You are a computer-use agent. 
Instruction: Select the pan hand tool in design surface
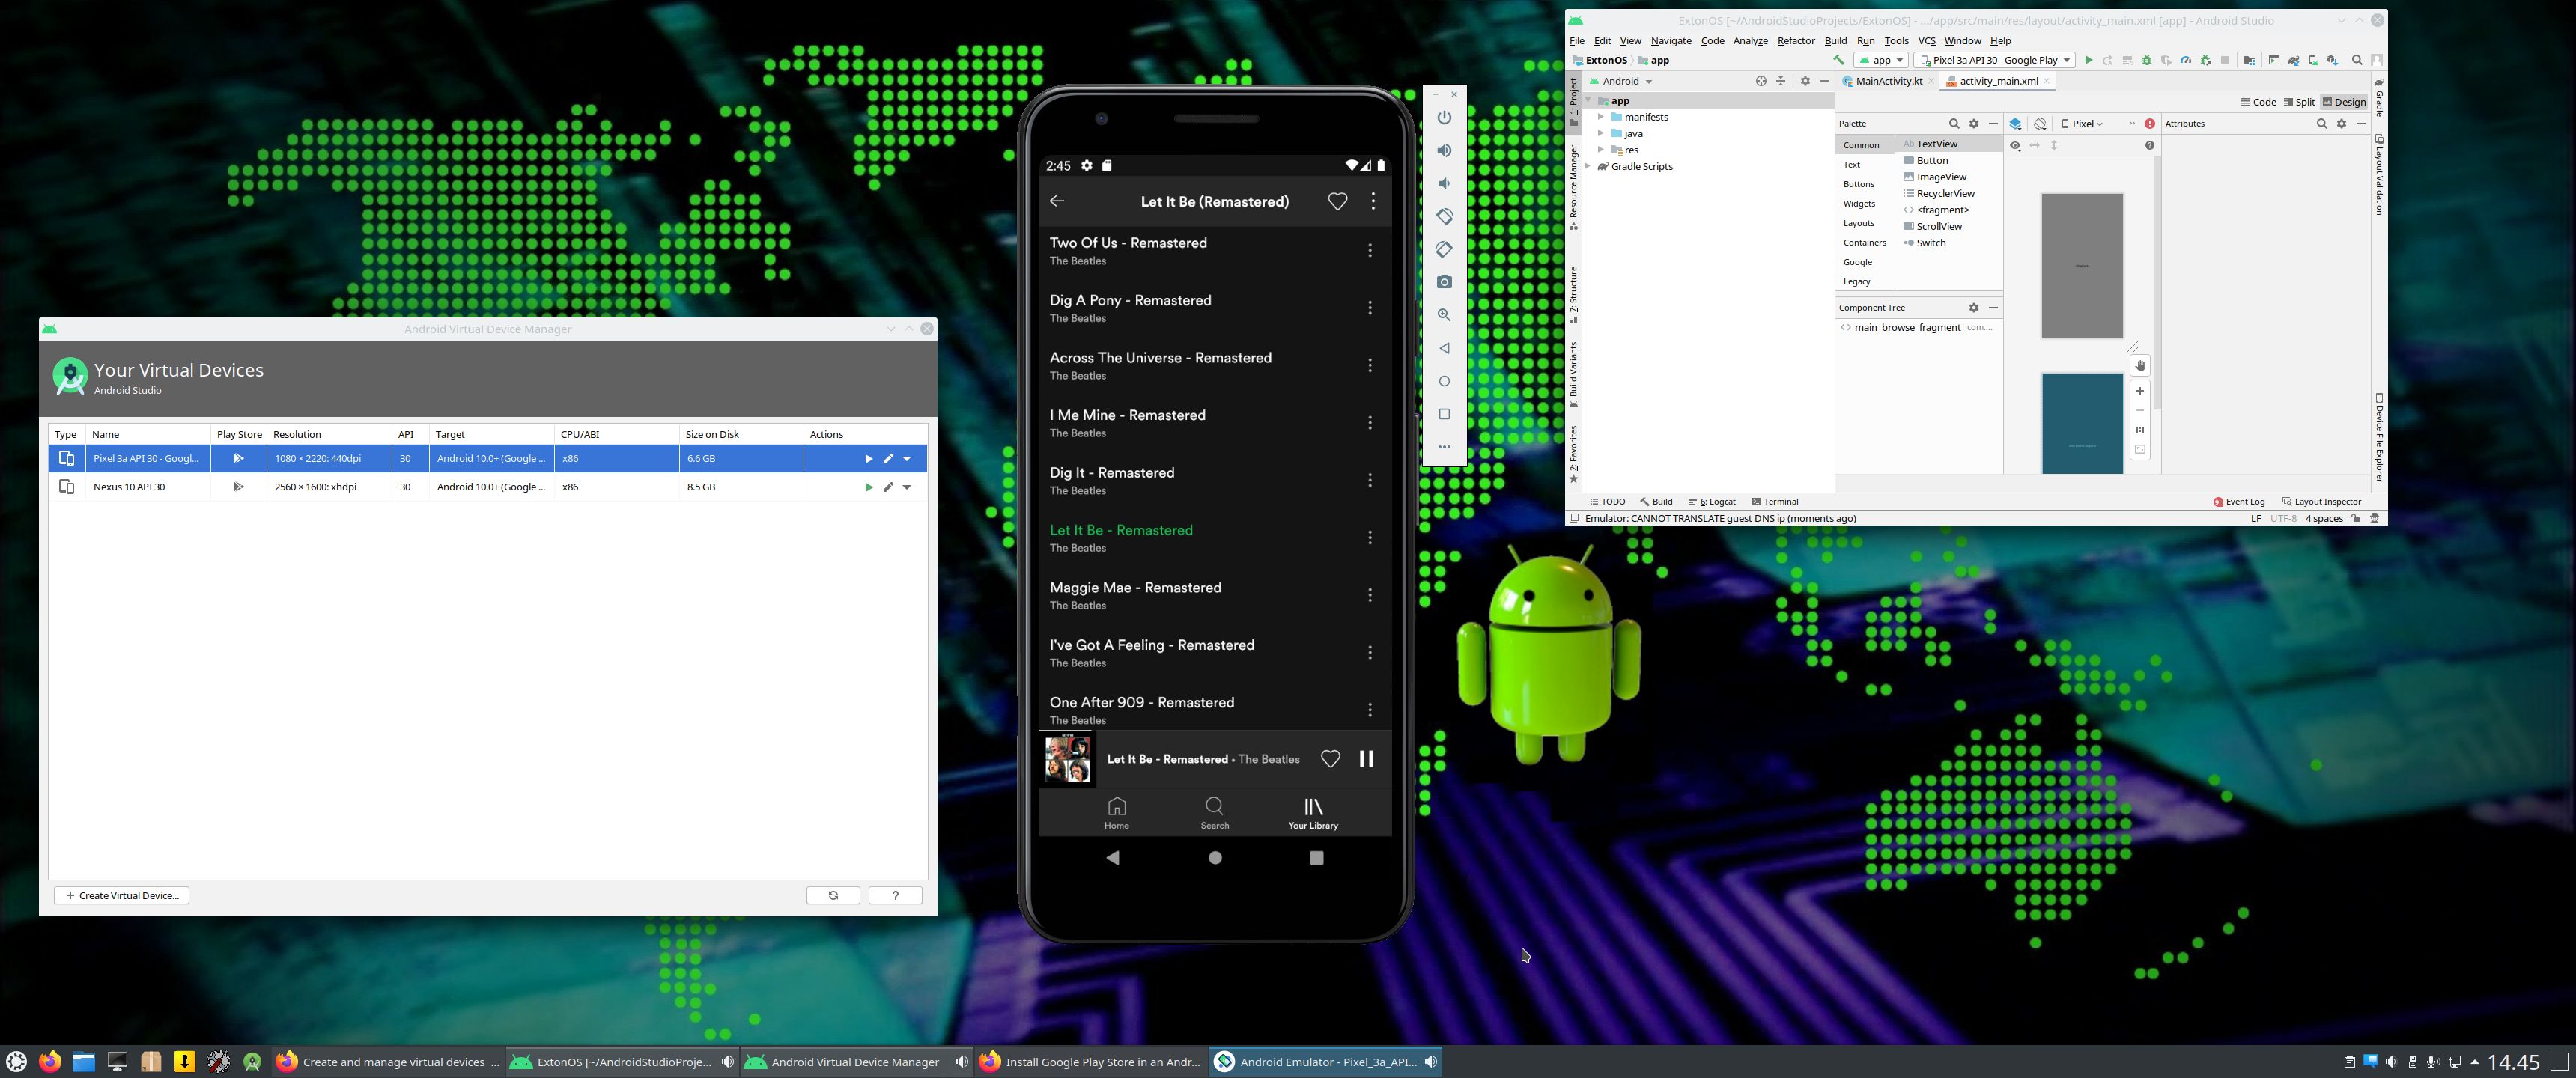[2140, 366]
